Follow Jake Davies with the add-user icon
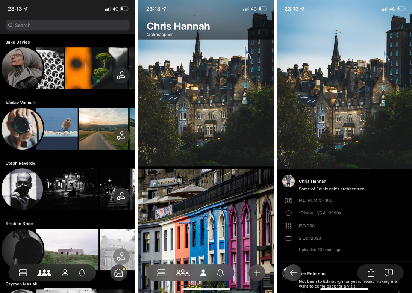412x293 pixels. (x=121, y=76)
